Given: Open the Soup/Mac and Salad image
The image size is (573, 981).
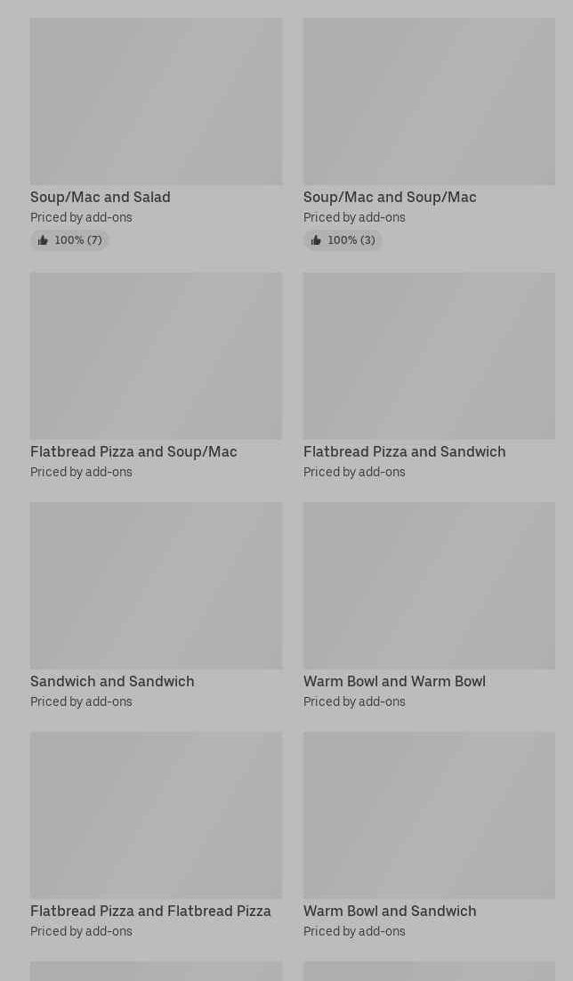Looking at the screenshot, I should (156, 101).
